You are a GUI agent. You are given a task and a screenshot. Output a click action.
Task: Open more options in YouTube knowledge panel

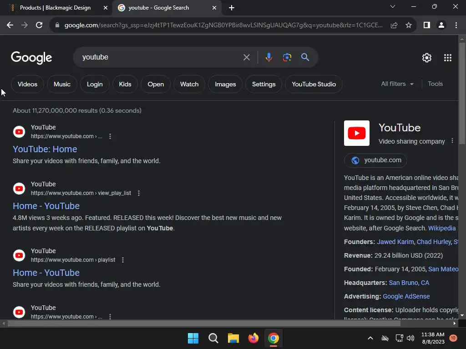click(452, 141)
